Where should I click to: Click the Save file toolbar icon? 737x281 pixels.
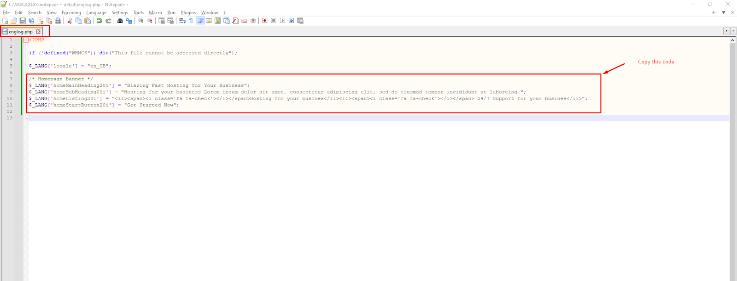click(23, 21)
